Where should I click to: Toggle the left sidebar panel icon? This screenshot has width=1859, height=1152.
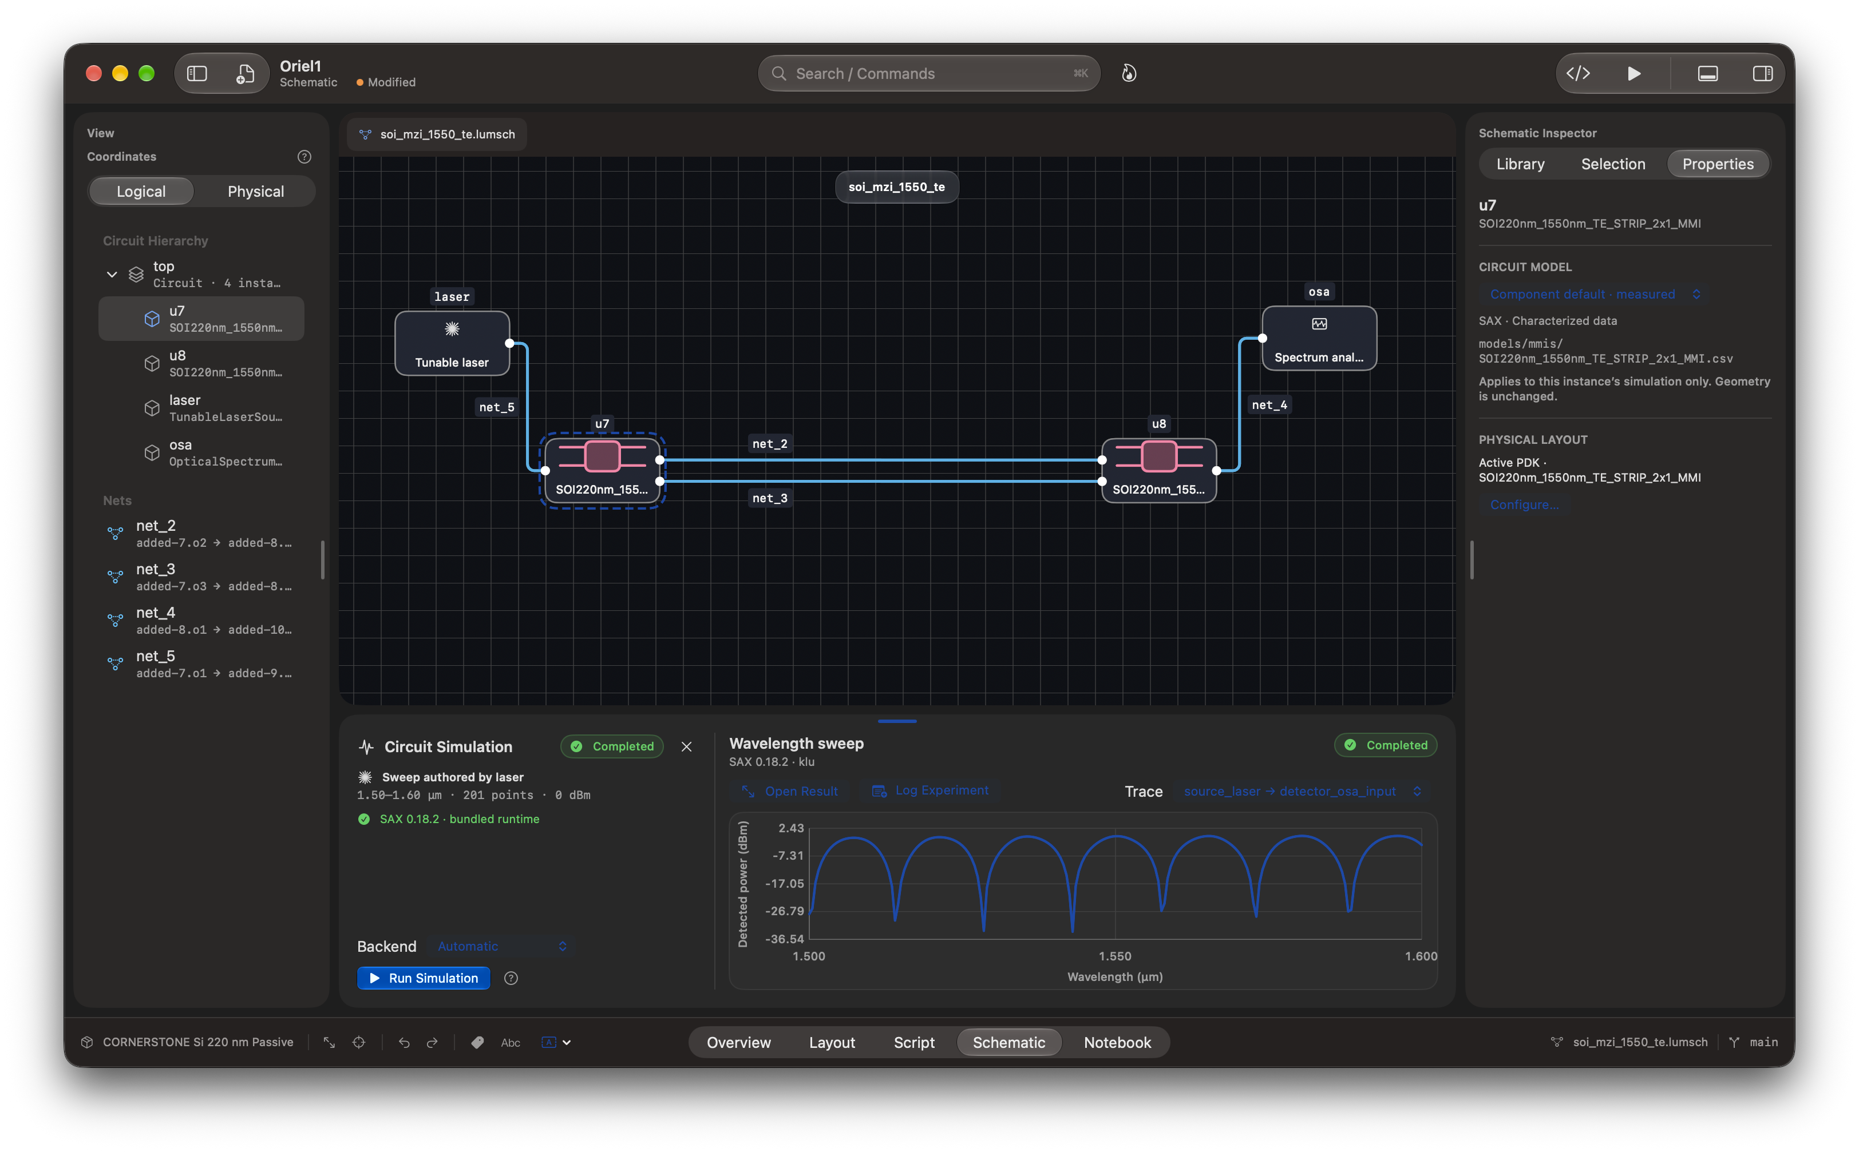197,73
